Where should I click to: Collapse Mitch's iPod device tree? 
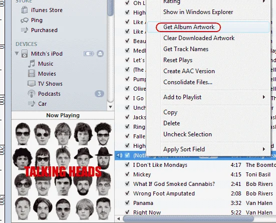coord(17,53)
